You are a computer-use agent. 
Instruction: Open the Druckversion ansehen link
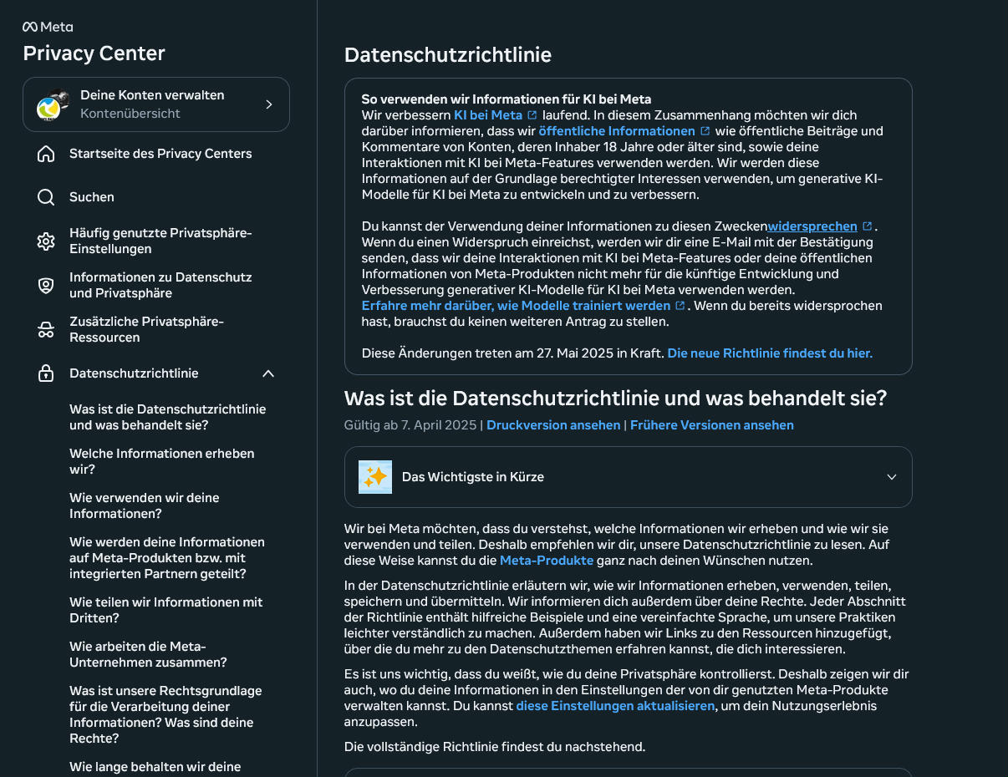point(553,425)
